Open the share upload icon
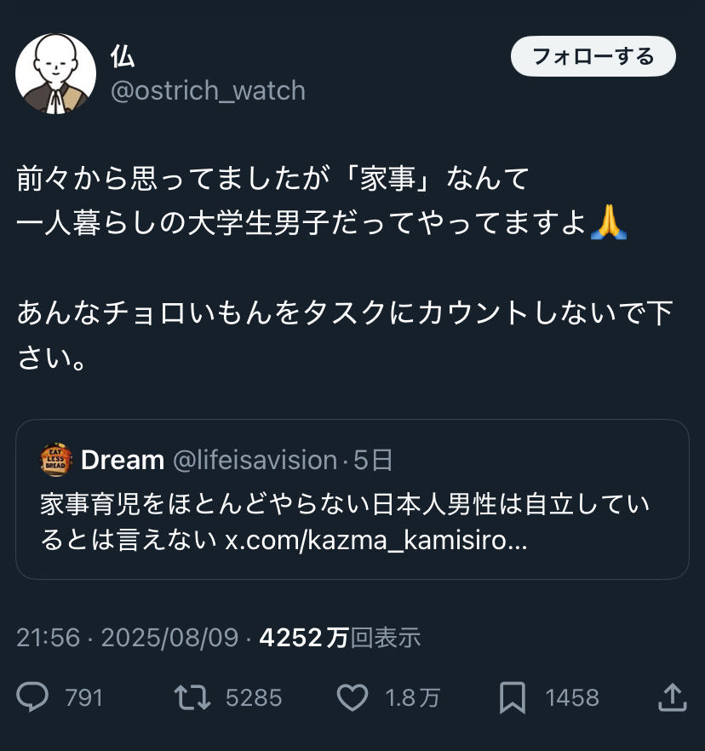The width and height of the screenshot is (705, 751). point(673,697)
